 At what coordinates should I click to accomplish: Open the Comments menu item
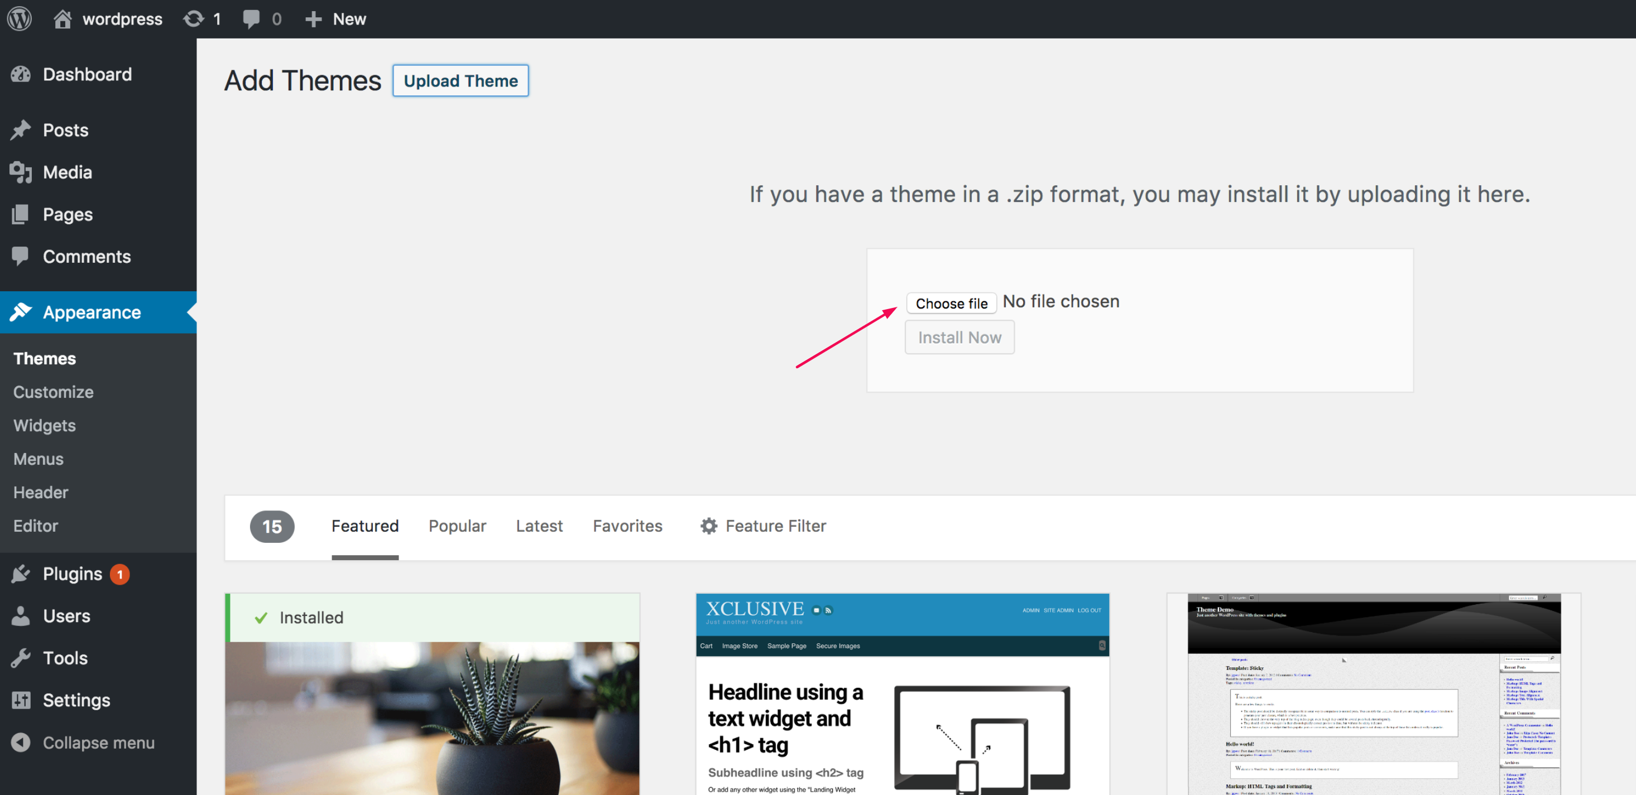pos(87,257)
